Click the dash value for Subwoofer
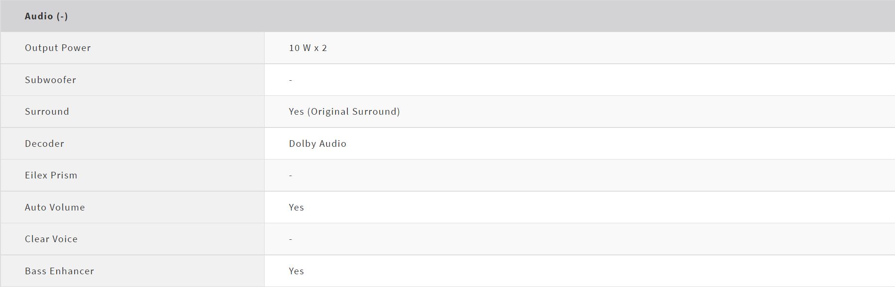 (291, 80)
